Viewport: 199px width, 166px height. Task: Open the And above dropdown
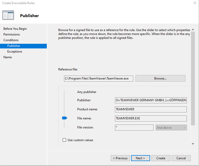coord(171,128)
